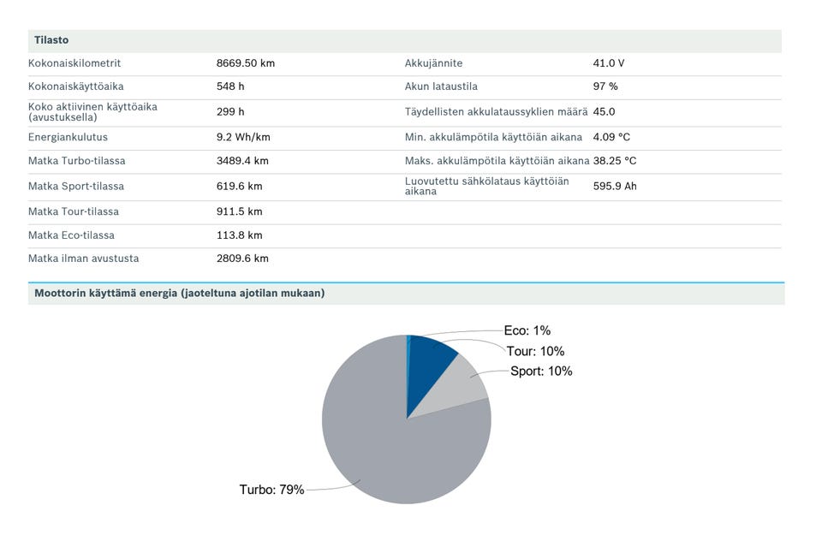Click the 9.2 Wh/km value
This screenshot has height=547, width=822.
[x=243, y=137]
